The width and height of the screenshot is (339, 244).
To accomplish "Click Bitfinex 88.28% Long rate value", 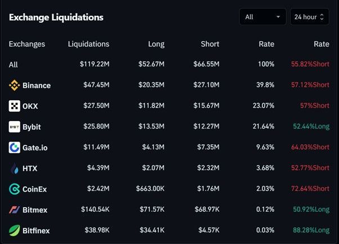I will (x=310, y=230).
